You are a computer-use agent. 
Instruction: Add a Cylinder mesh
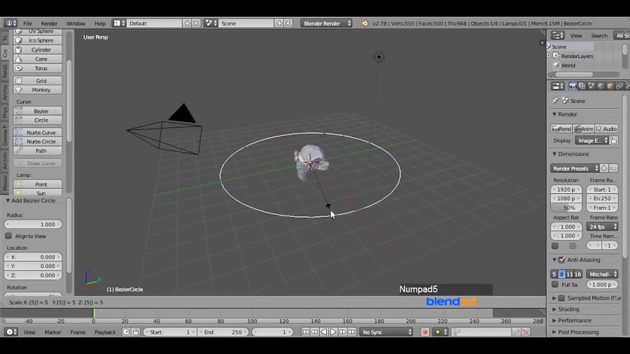[38, 50]
